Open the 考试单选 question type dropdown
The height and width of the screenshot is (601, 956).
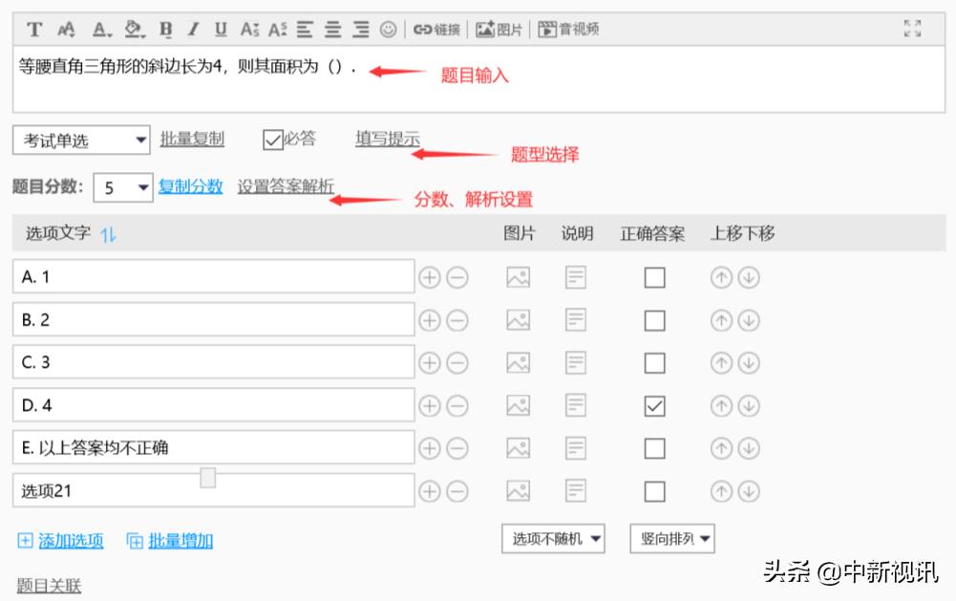pyautogui.click(x=82, y=140)
